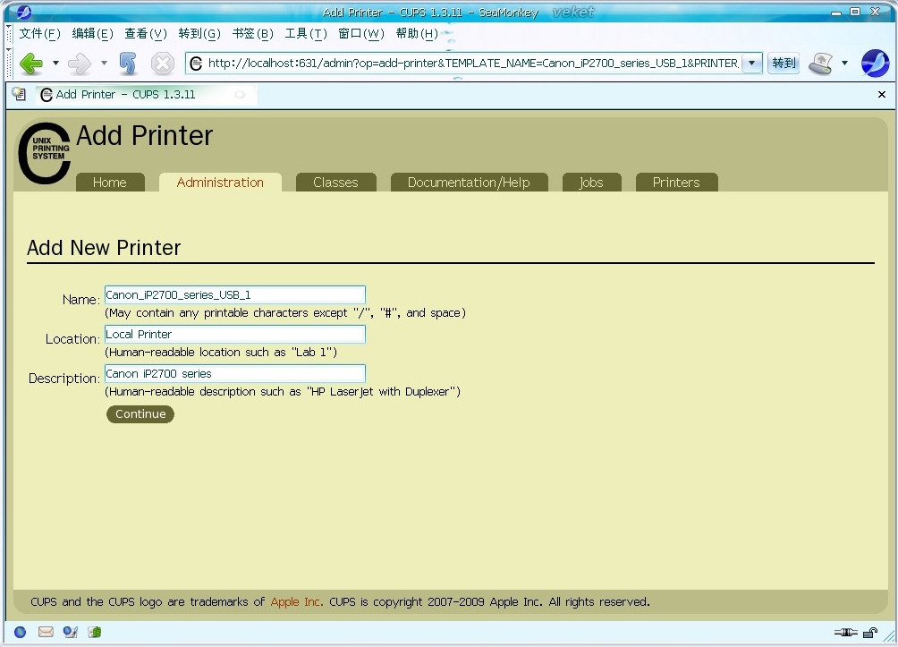Click the Continue button
Screen dimensions: 898x647
click(x=140, y=413)
